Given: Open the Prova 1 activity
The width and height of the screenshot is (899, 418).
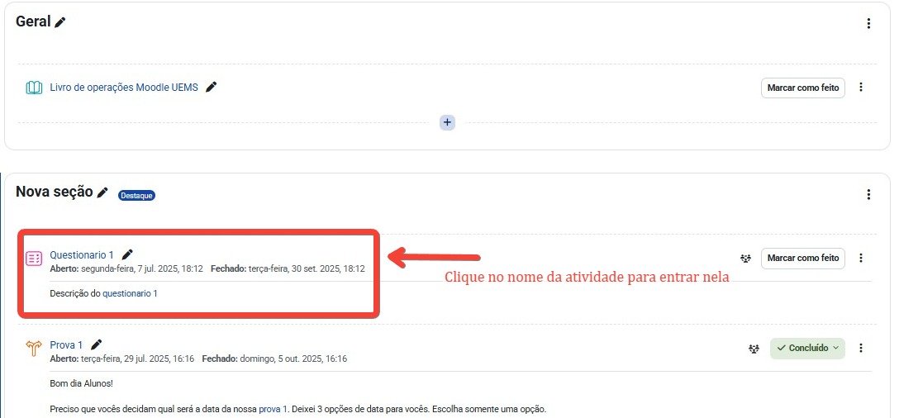Looking at the screenshot, I should pyautogui.click(x=66, y=344).
